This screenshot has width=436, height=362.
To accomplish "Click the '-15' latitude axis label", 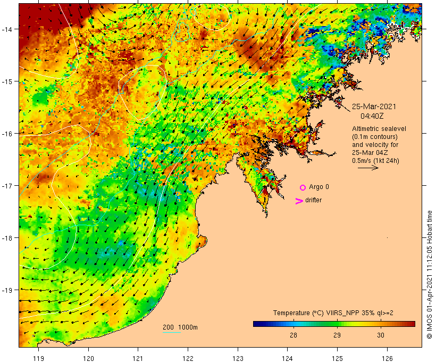I will tap(7, 81).
